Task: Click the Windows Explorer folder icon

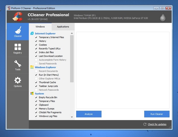Action: tap(32, 67)
